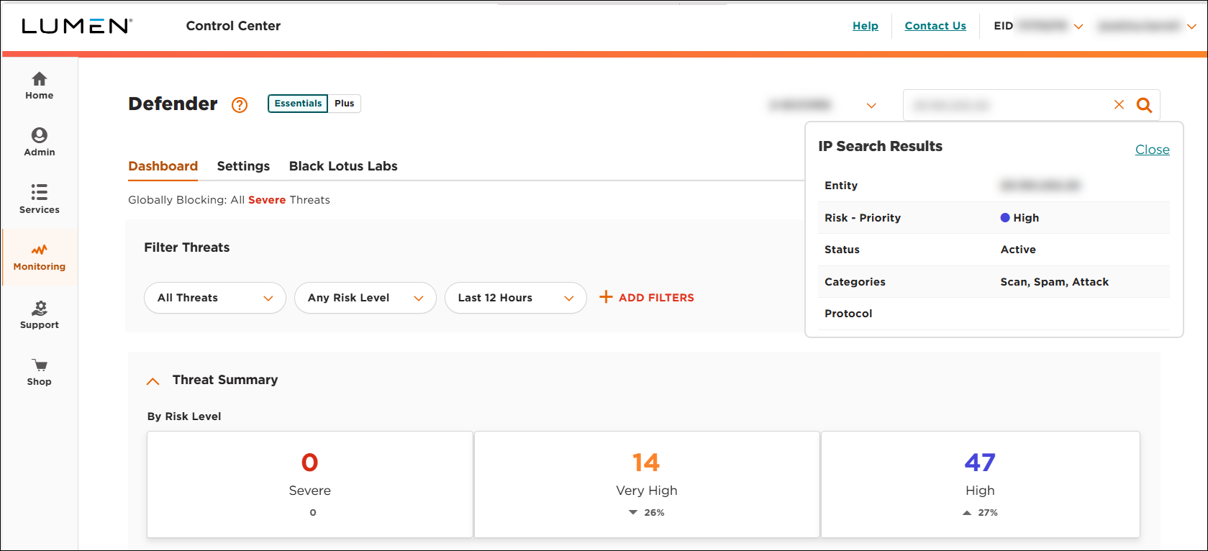
Task: Open the High threats card
Action: pyautogui.click(x=981, y=484)
